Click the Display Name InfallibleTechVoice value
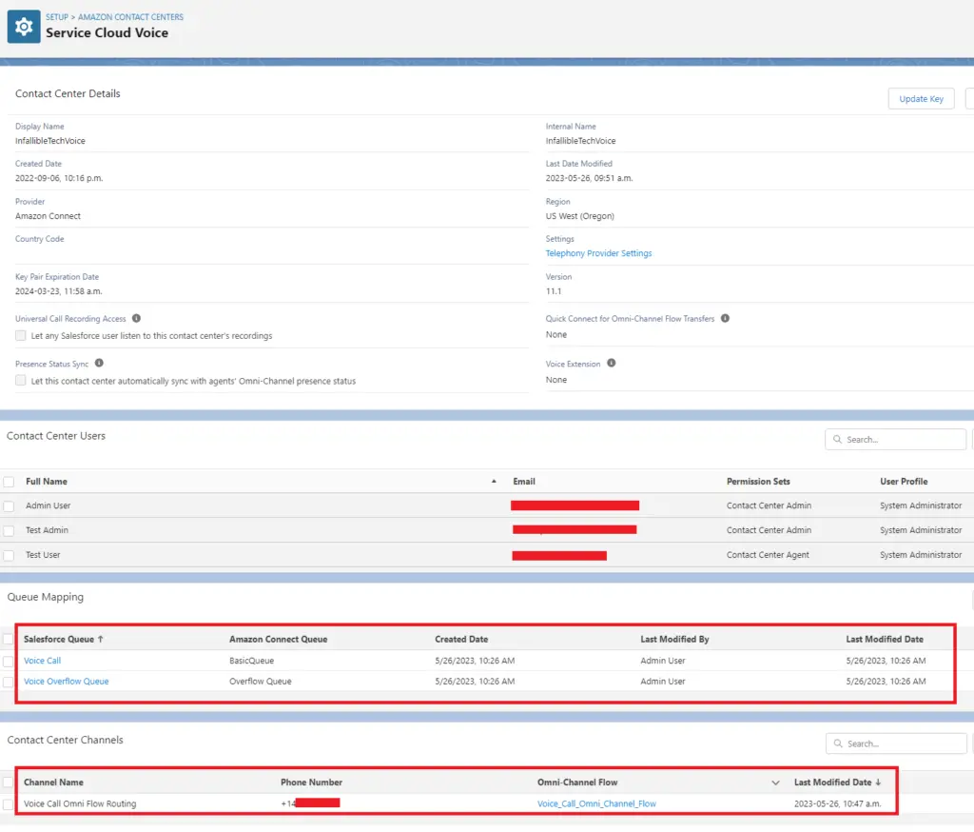 50,141
